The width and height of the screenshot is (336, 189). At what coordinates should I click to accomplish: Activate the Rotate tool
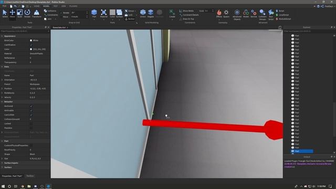click(x=27, y=14)
